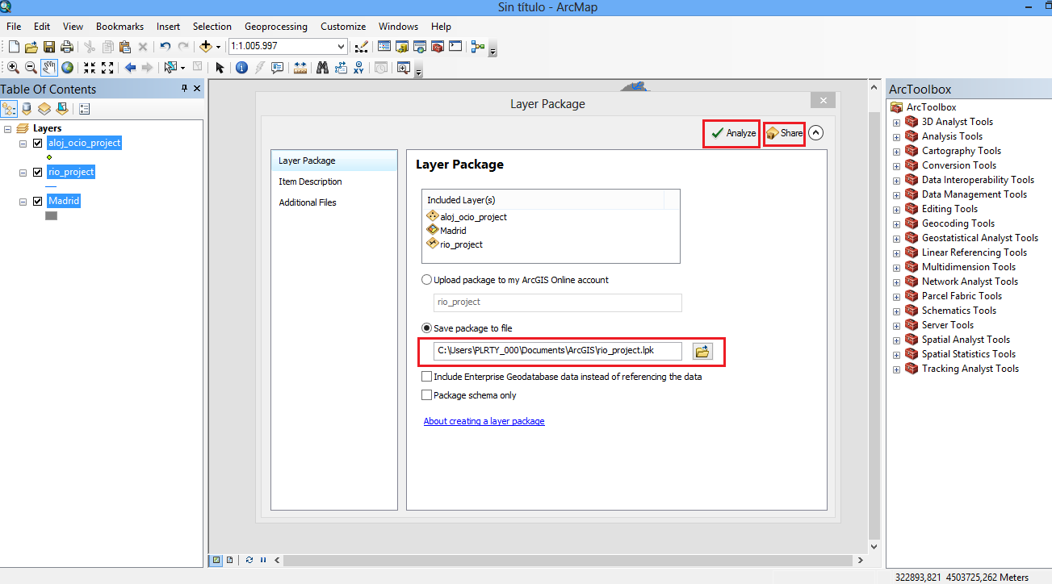Viewport: 1052px width, 584px height.
Task: Open the Customize menu
Action: tap(343, 27)
